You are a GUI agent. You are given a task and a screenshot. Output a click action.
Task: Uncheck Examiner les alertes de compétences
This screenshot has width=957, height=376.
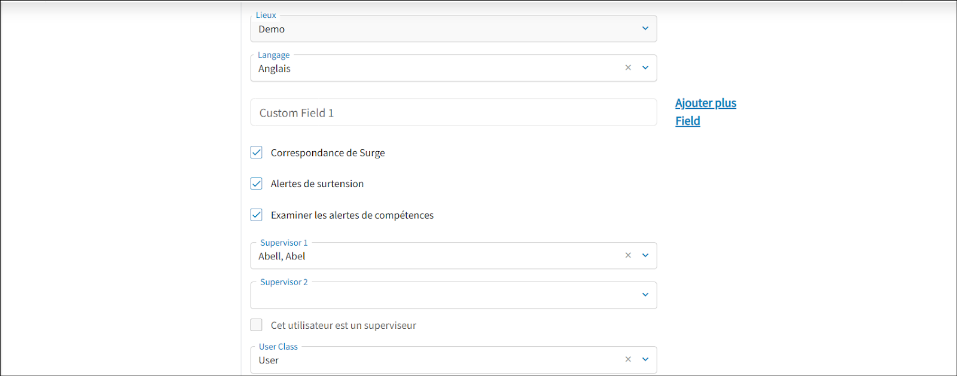[256, 215]
